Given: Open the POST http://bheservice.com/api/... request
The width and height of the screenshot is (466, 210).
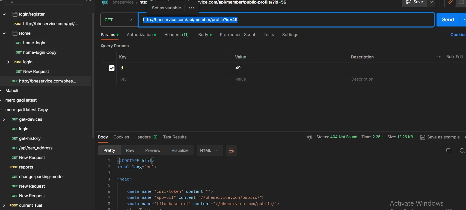Looking at the screenshot, I should tap(46, 24).
